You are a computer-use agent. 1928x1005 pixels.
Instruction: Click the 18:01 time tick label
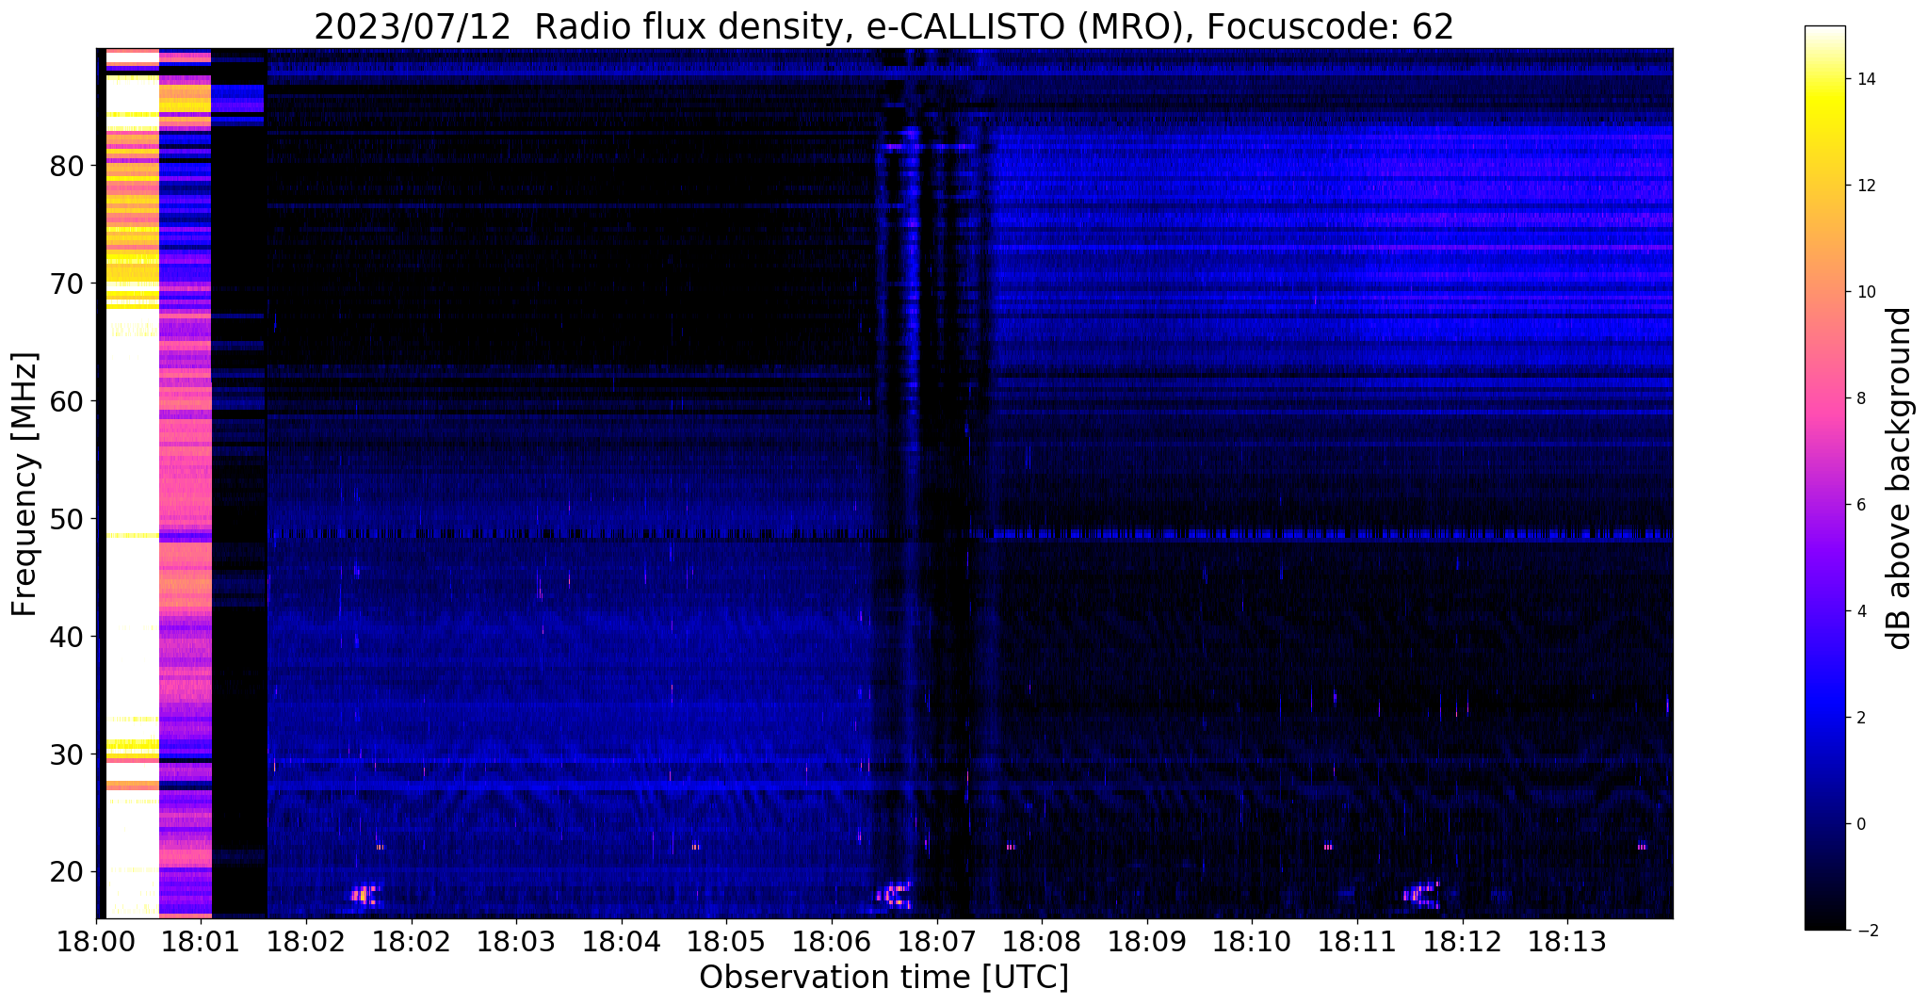(201, 942)
